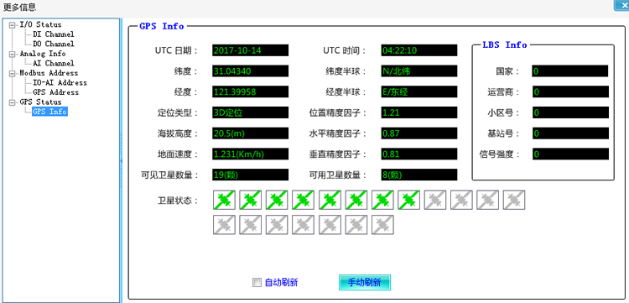Click the I/O Status tree label
The image size is (629, 303).
40,25
